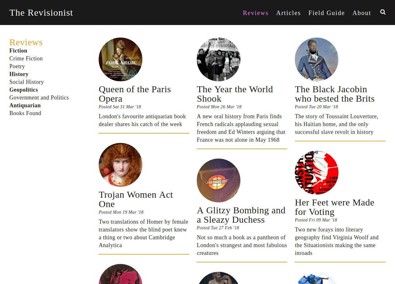The image size is (395, 284).
Task: Open the 1968 protest march thumbnail
Action: pos(219,59)
